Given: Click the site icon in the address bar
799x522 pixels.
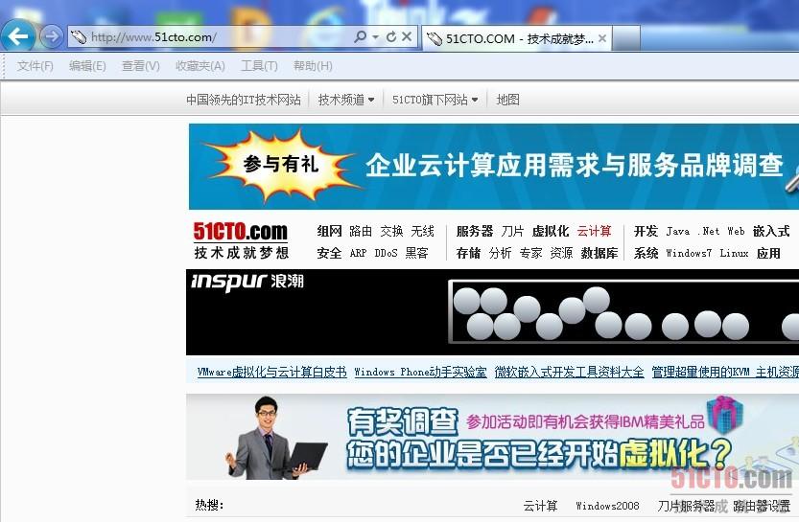Looking at the screenshot, I should click(x=79, y=37).
